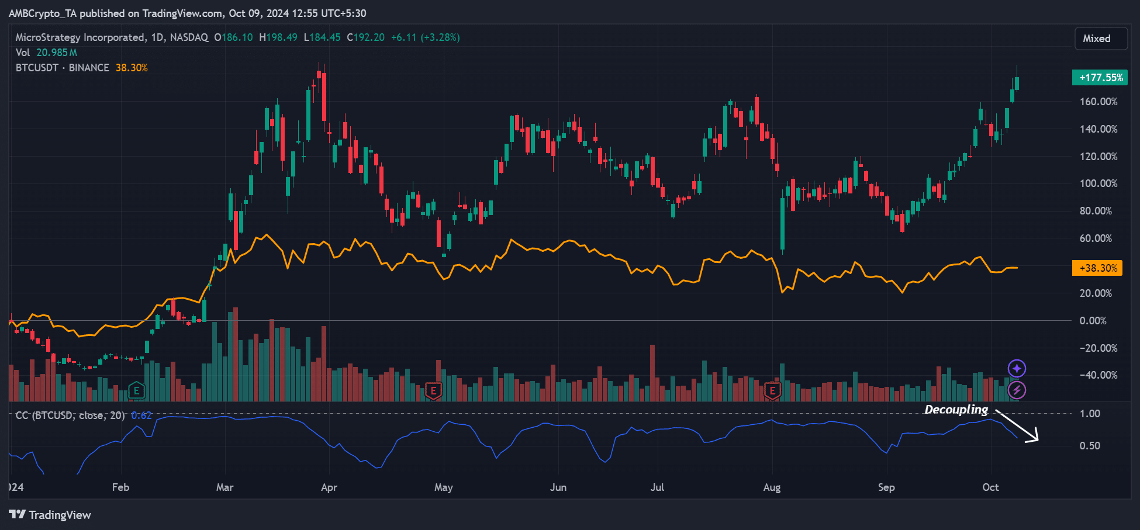Click the TradingView logo
This screenshot has height=530, width=1140.
pyautogui.click(x=50, y=515)
